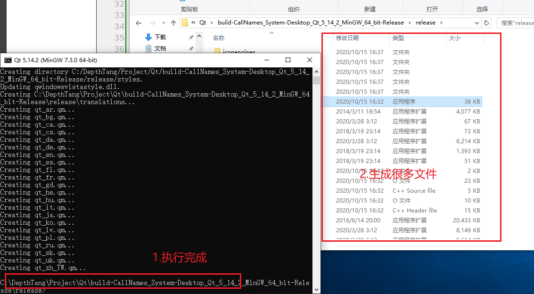534x294 pixels.
Task: Open 文档 in the navigation pane
Action: [x=160, y=49]
